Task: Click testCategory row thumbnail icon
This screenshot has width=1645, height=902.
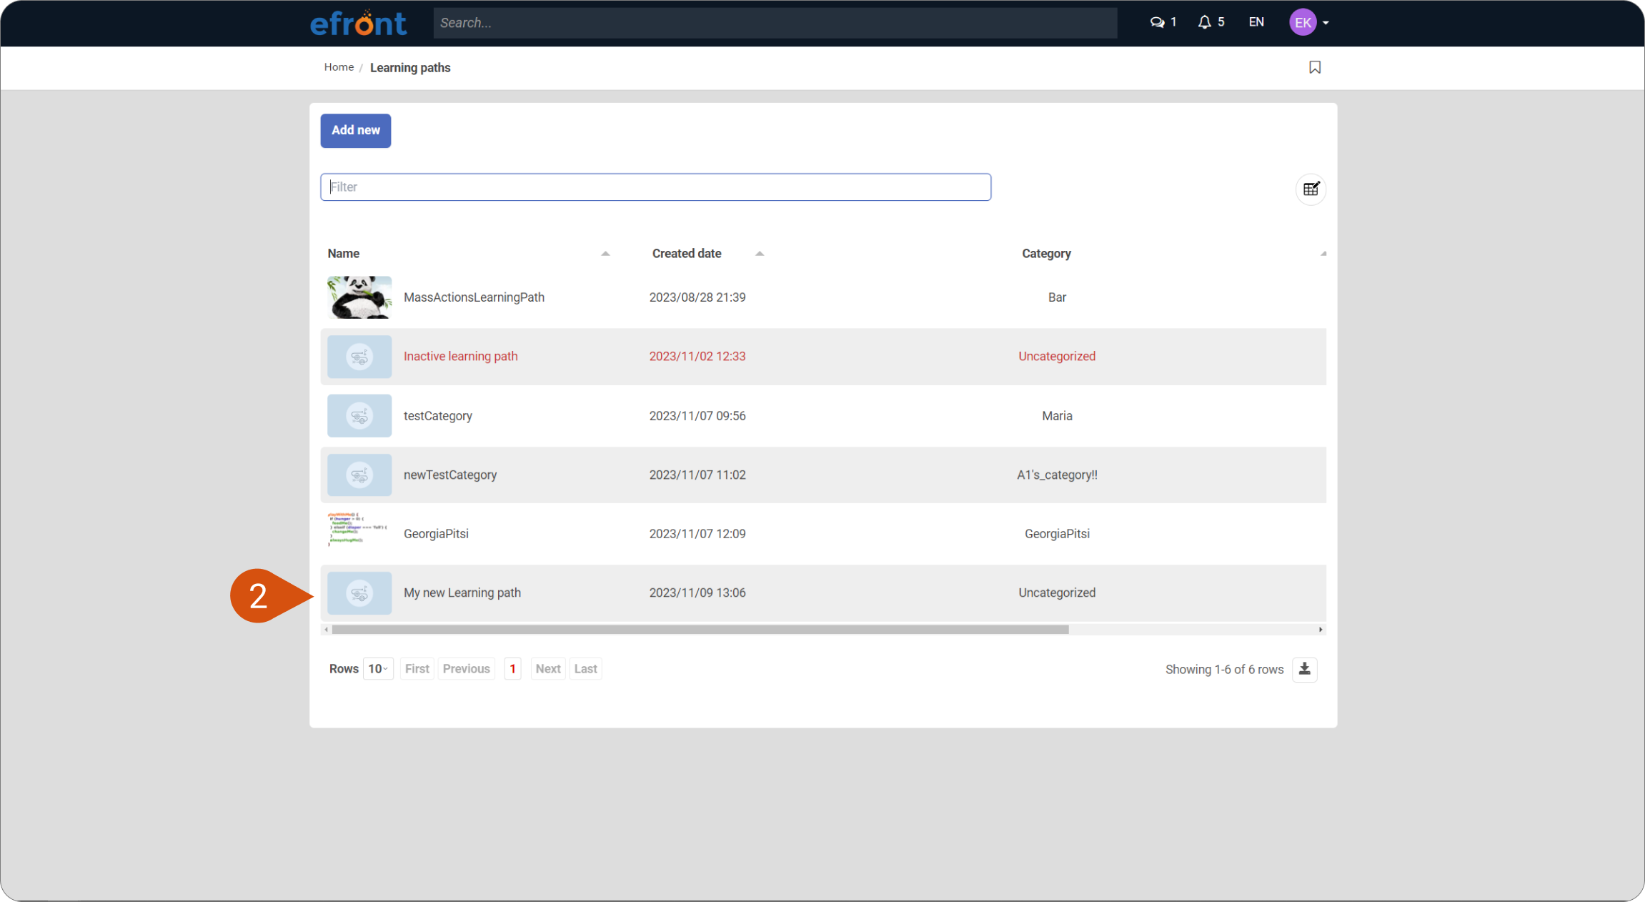Action: pyautogui.click(x=359, y=416)
